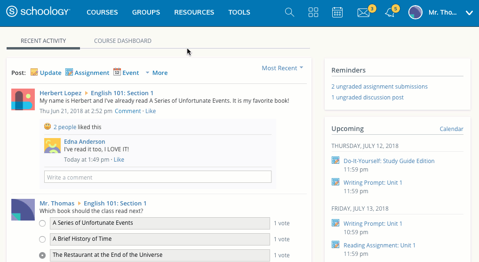479x262 pixels.
Task: Click the Assignment post icon
Action: click(69, 73)
